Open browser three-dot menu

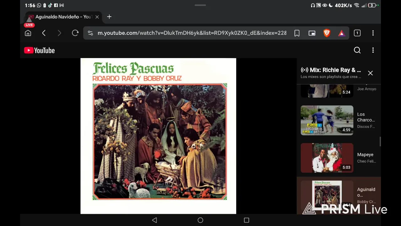coord(373,33)
